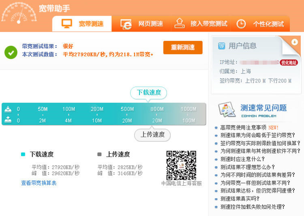This screenshot has width=304, height=216.
Task: Click the download 峰值: 29620KB/秒 text
Action: (56, 173)
